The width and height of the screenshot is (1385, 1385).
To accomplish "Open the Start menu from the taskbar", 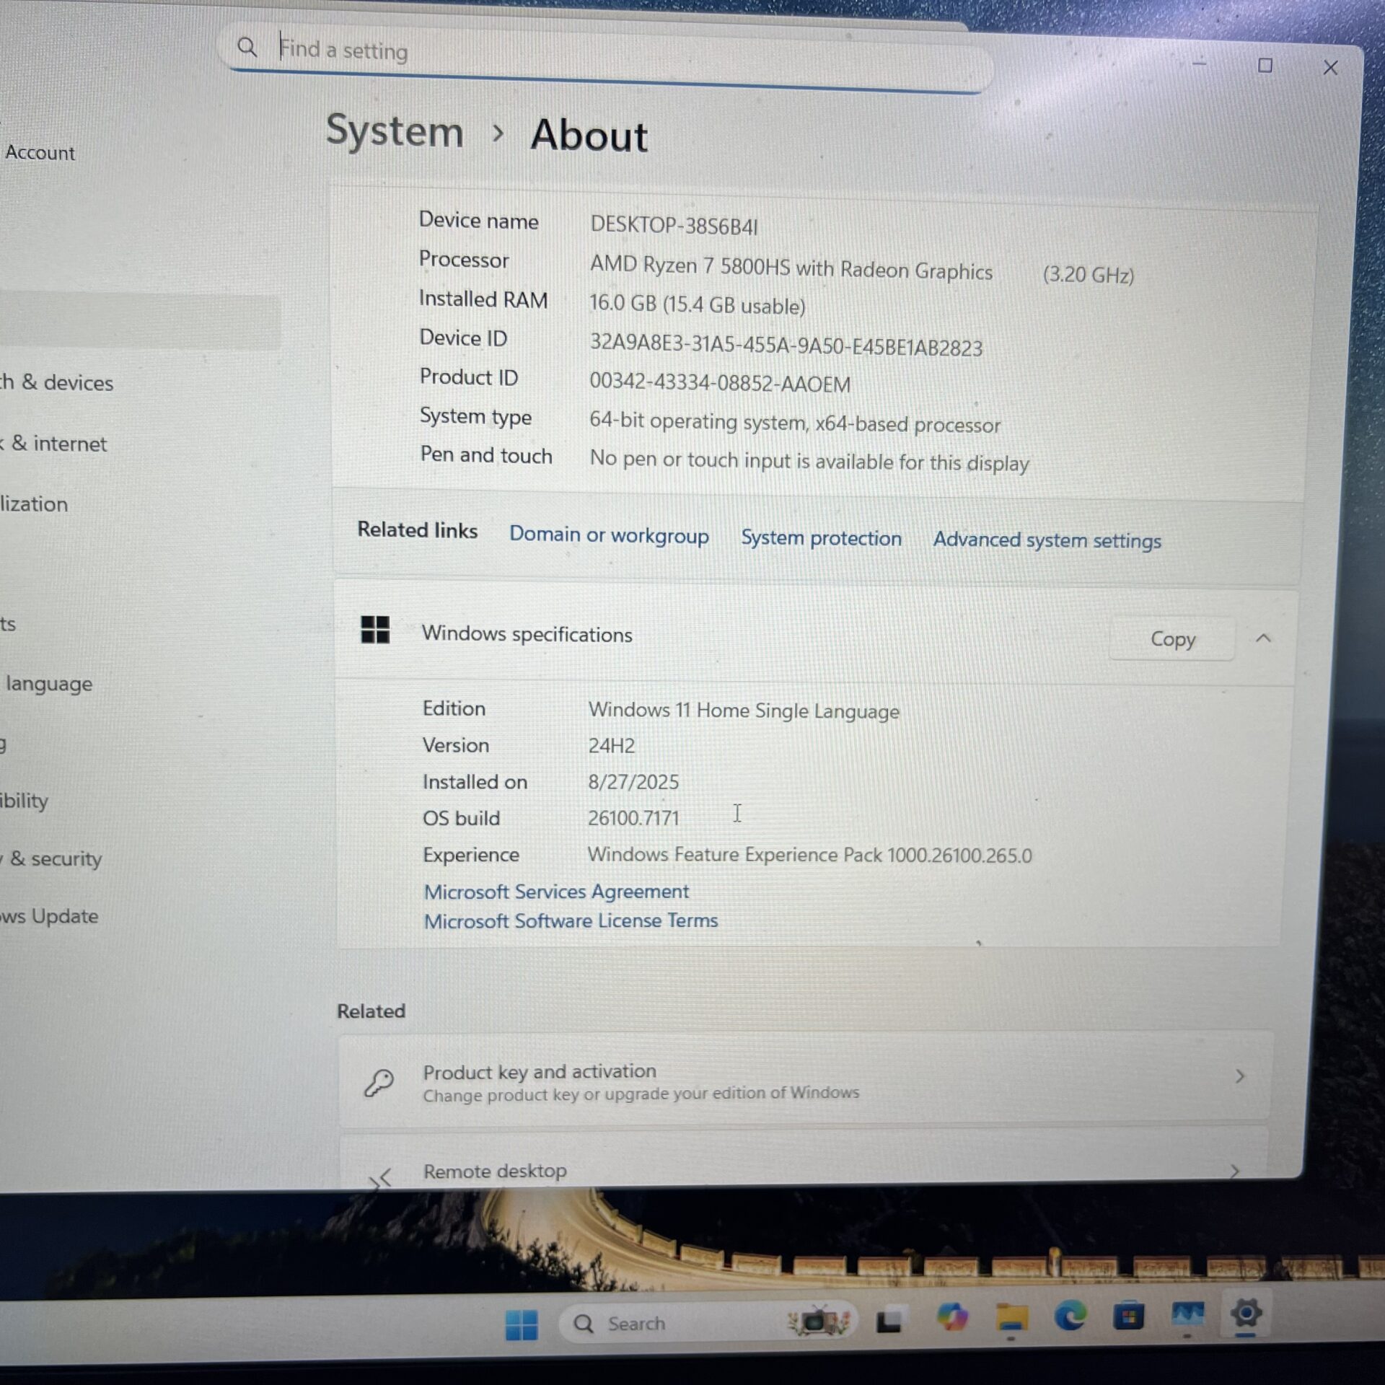I will [522, 1324].
